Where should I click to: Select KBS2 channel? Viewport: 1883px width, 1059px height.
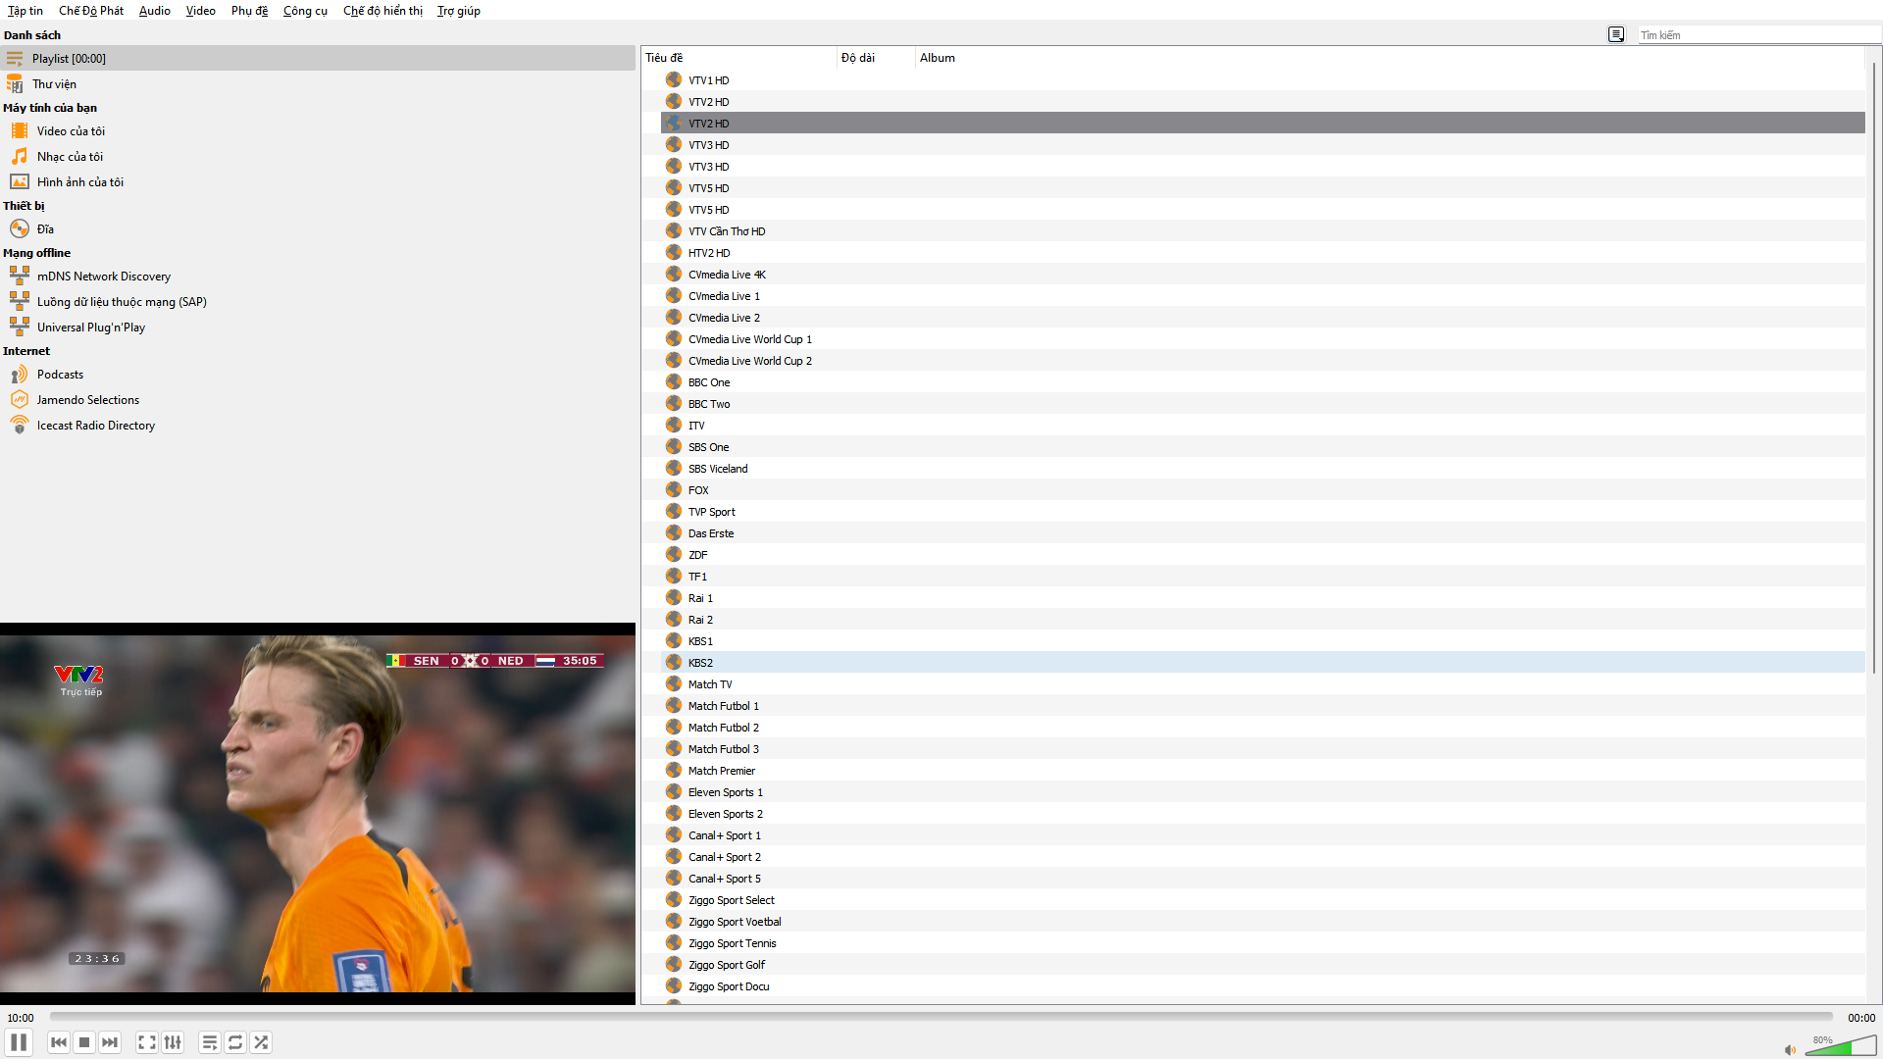1263,663
